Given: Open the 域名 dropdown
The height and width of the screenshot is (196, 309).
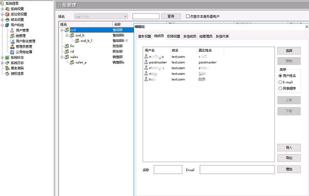Looking at the screenshot, I should (101, 16).
